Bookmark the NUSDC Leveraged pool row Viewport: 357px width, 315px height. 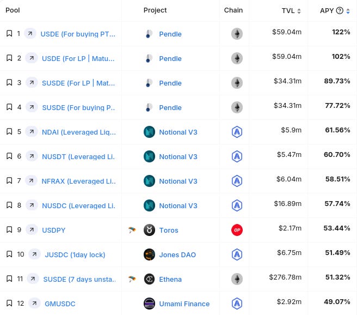click(9, 205)
